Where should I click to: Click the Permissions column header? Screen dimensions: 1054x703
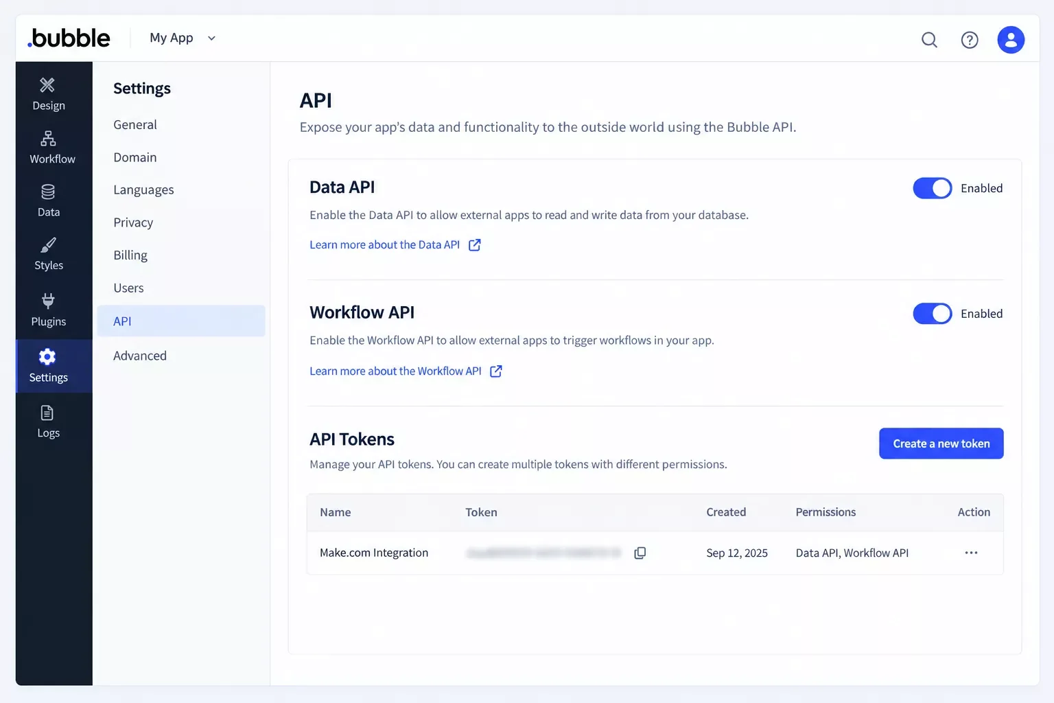tap(825, 512)
